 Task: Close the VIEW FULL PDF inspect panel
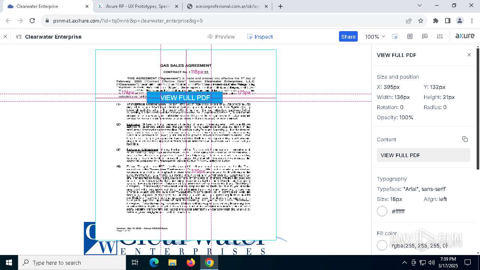[469, 55]
